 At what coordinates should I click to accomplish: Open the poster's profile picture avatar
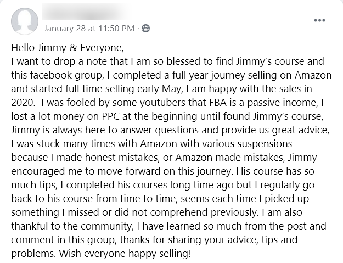pos(25,21)
